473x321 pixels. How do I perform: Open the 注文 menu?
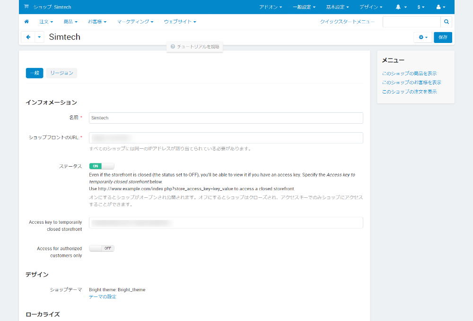point(46,22)
